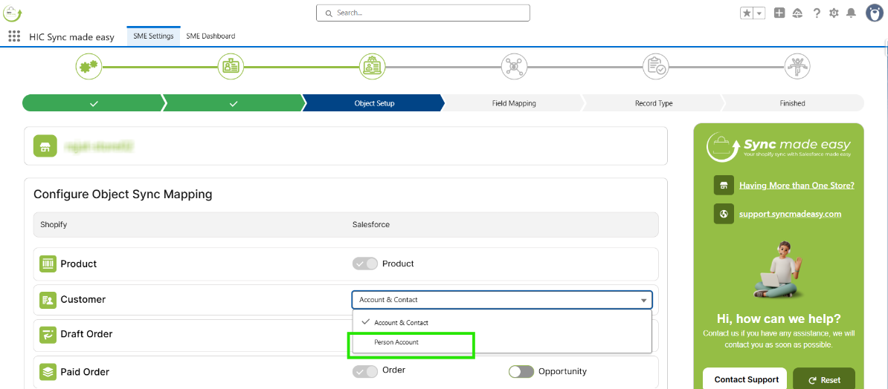Screen dimensions: 888x389
Task: Open the App Launcher grid icon
Action: tap(14, 37)
